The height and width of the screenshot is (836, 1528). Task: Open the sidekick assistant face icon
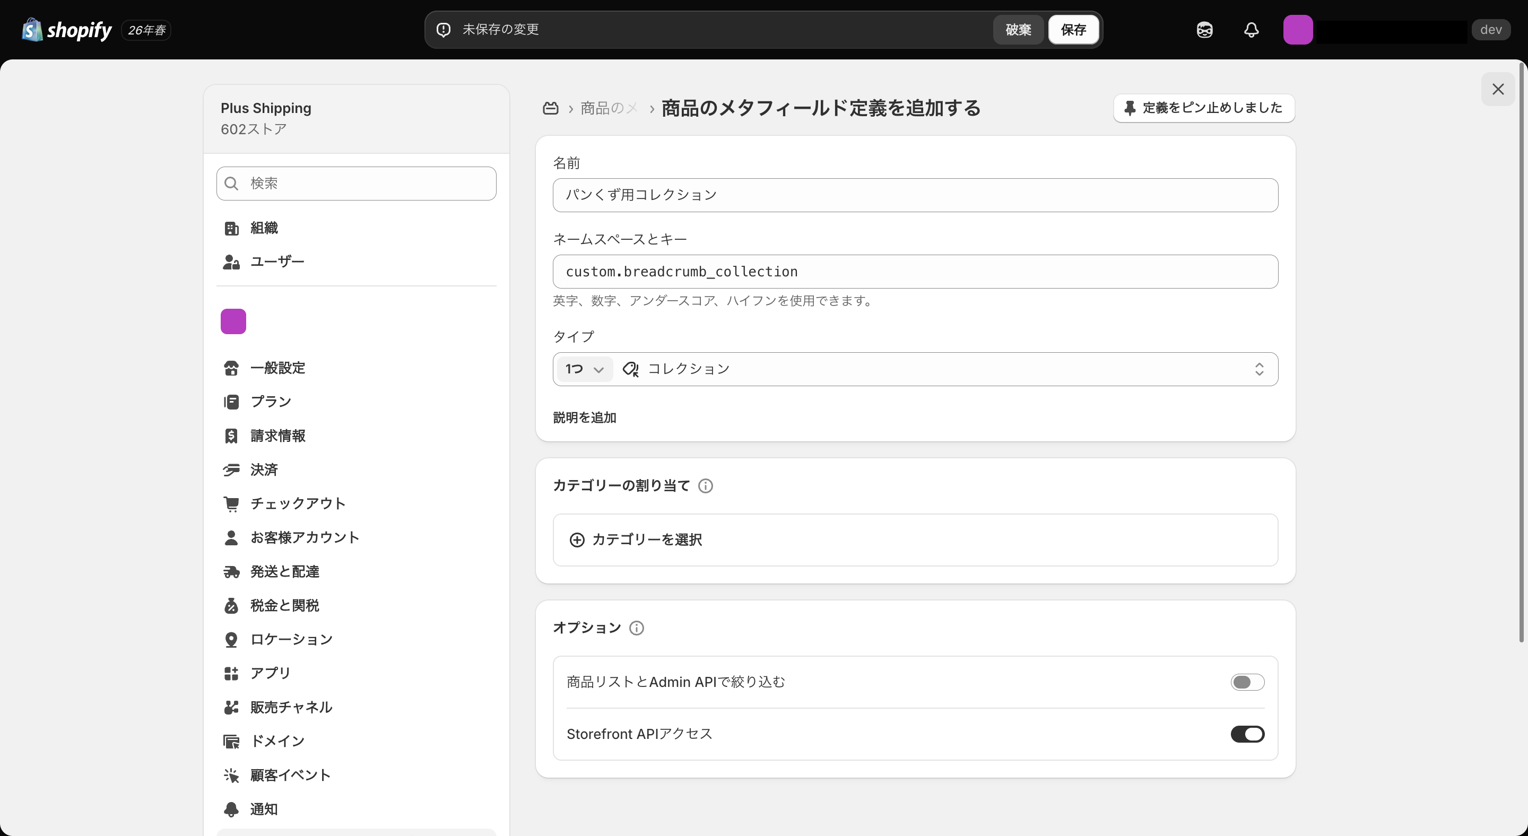click(x=1205, y=30)
